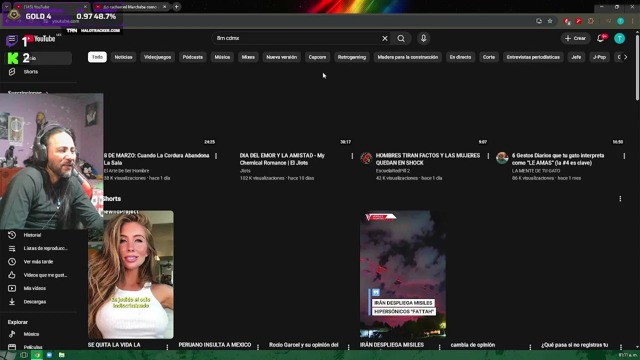Open 6 Gestos Diarios que tu gato video
This screenshot has width=640, height=360.
[x=558, y=159]
